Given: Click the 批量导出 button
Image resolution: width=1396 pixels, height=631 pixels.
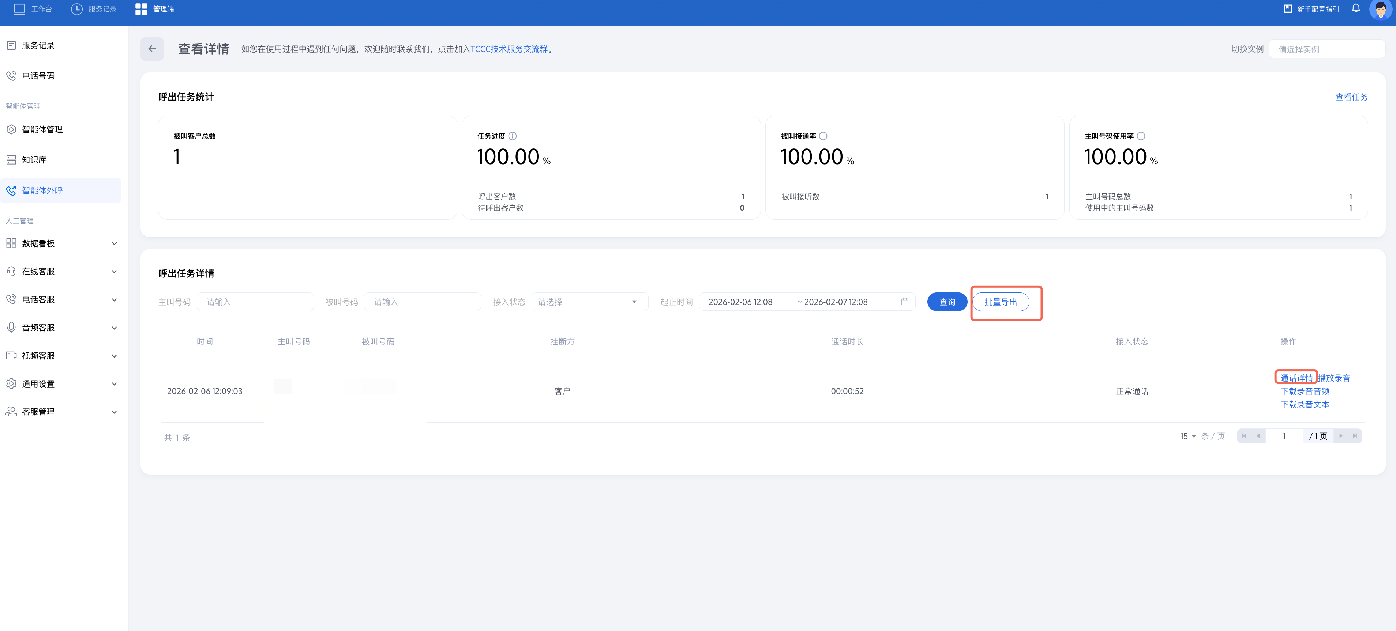Looking at the screenshot, I should pyautogui.click(x=1000, y=302).
